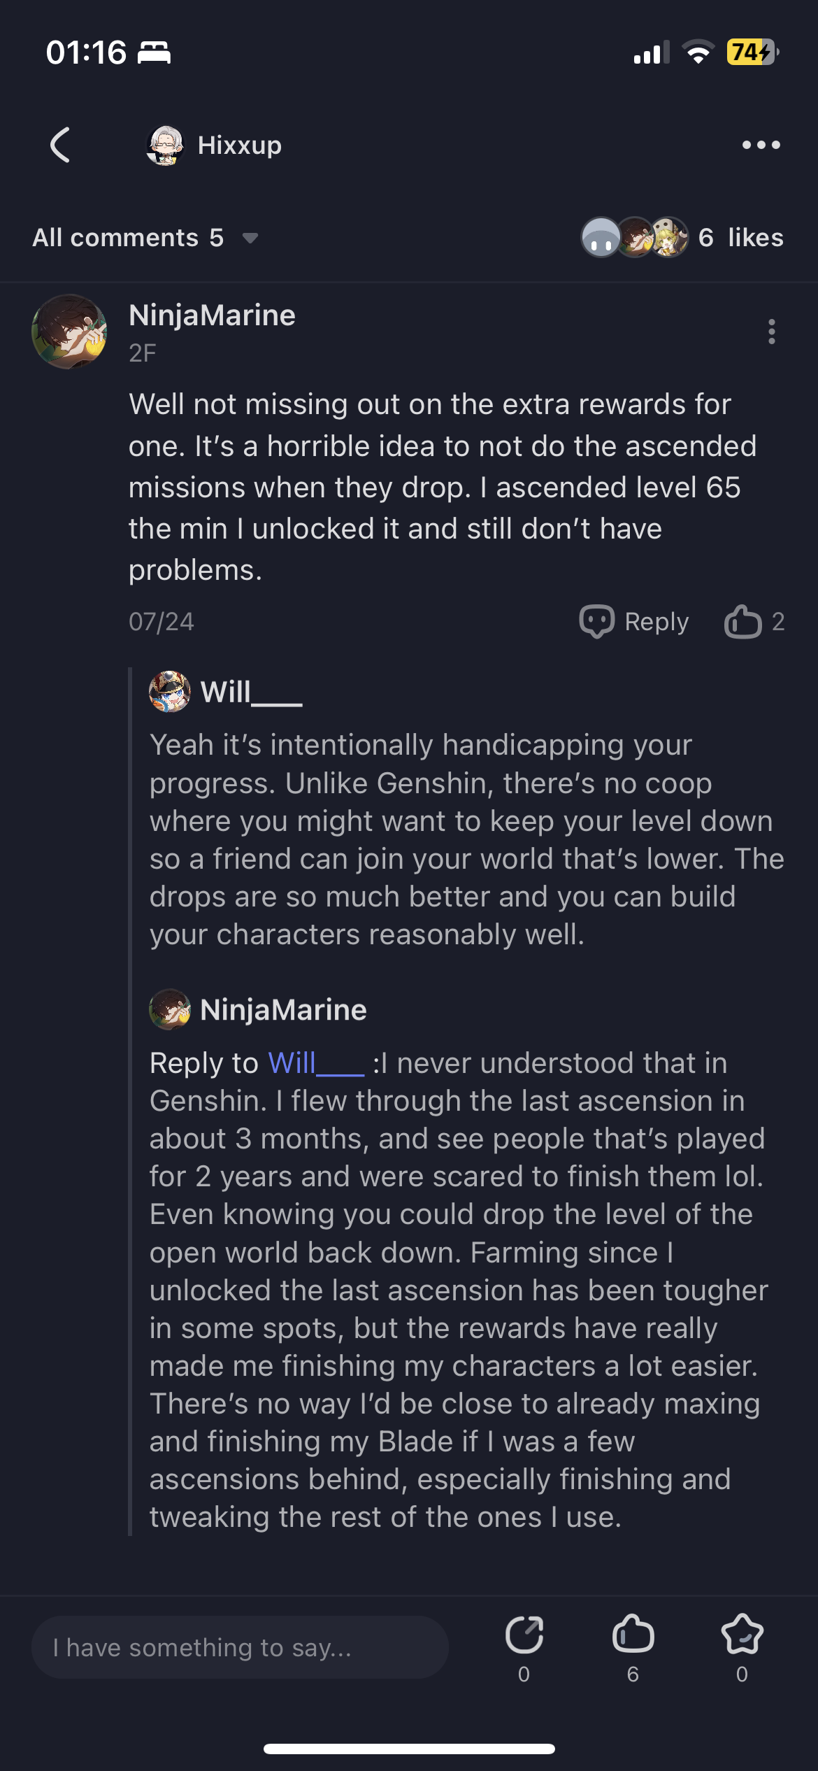
Task: View the 6 likes list
Action: (742, 238)
